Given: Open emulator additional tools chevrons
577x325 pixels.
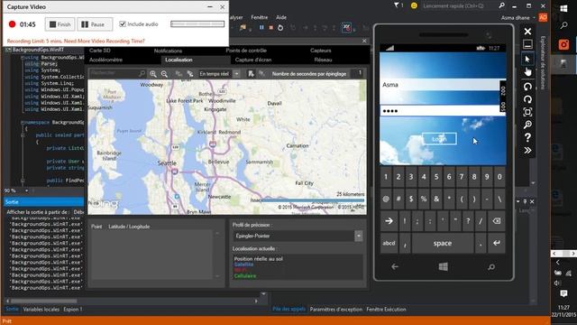Looking at the screenshot, I should click(527, 151).
